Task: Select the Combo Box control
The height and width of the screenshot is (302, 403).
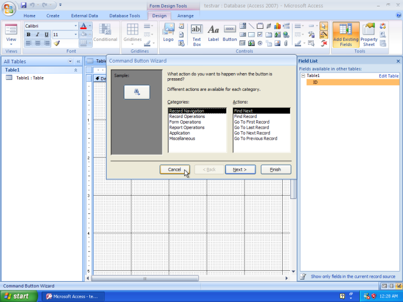Action: click(242, 26)
